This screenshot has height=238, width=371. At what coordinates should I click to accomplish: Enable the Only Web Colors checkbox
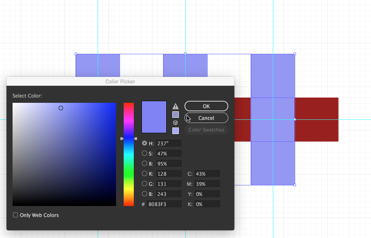[x=15, y=215]
